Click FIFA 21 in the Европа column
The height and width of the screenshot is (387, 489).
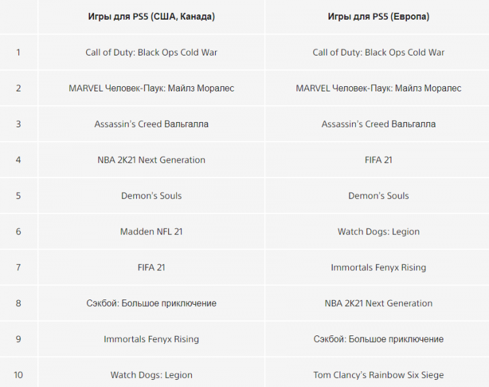tap(378, 160)
